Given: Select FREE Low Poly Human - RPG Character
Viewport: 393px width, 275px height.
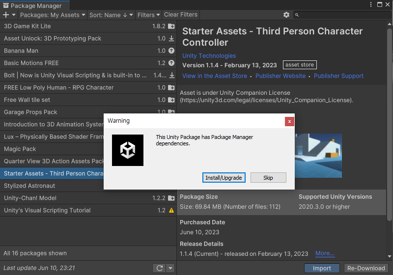Looking at the screenshot, I should pyautogui.click(x=88, y=87).
